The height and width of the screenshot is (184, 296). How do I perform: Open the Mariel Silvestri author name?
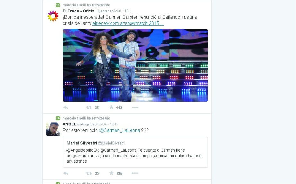[x=81, y=143]
